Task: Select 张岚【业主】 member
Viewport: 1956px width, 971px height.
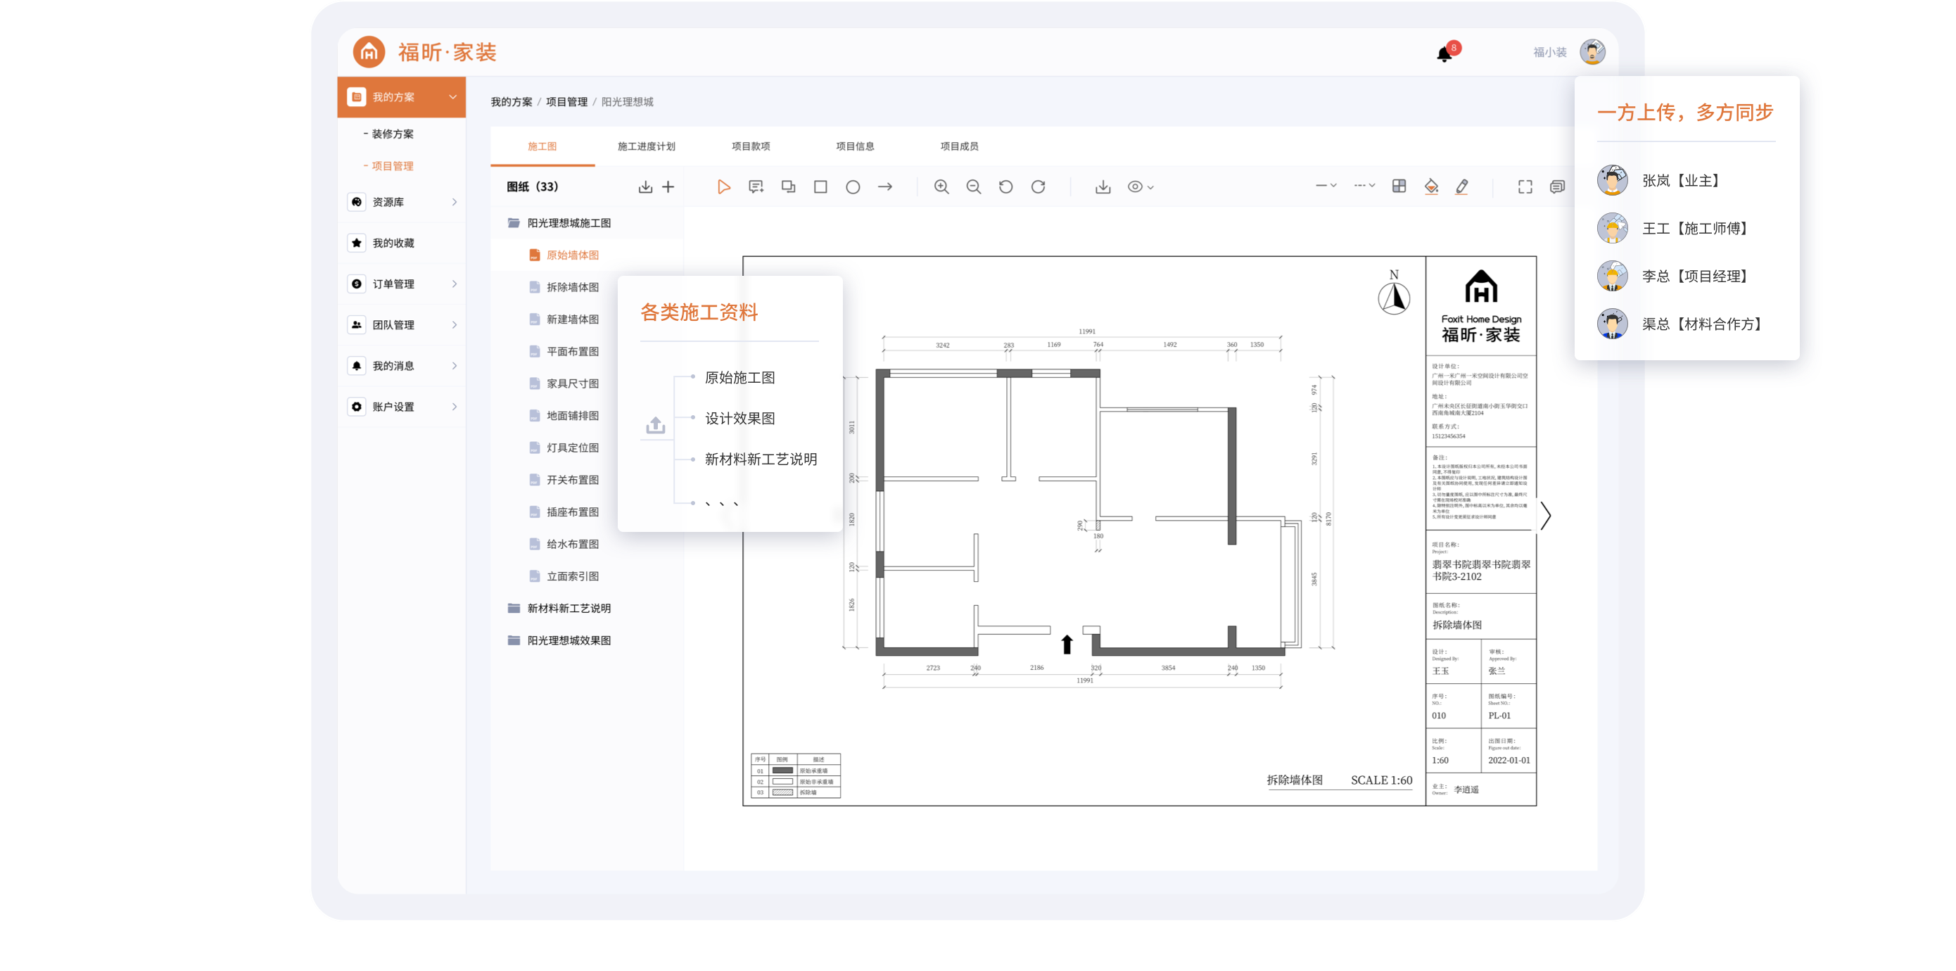Action: click(x=1663, y=181)
